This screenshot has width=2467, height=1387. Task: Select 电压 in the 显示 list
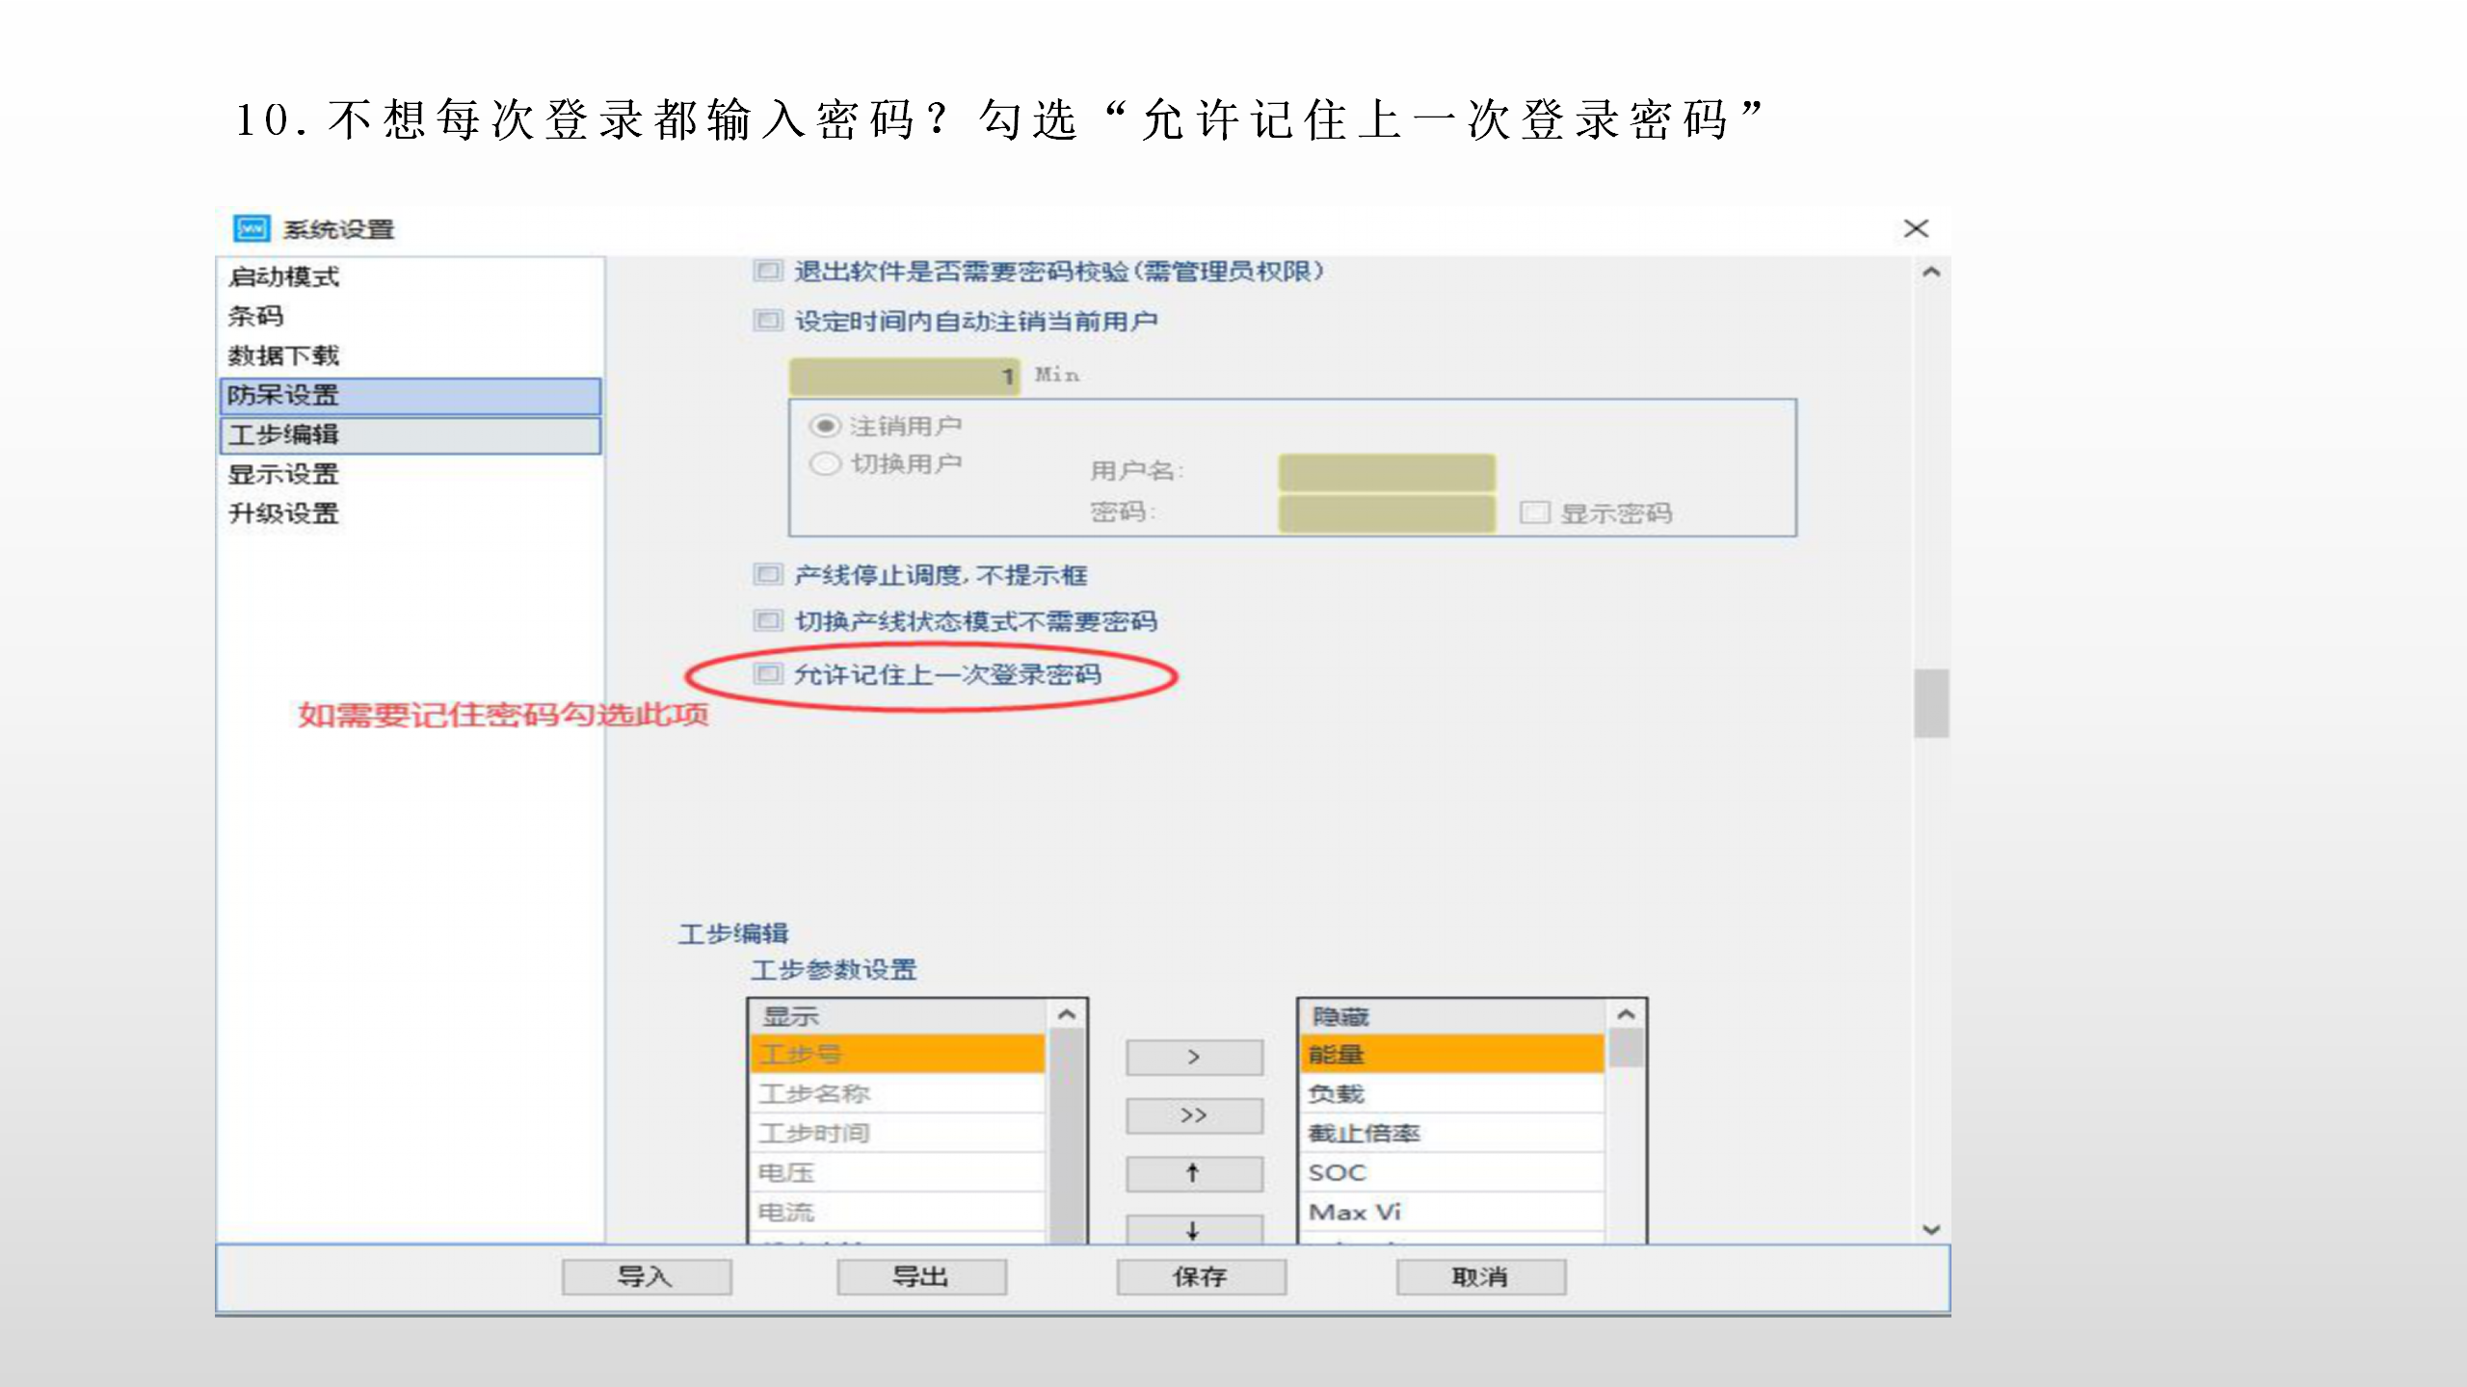coord(897,1172)
